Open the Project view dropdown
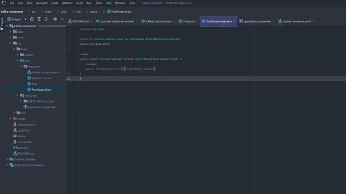 tap(25, 19)
